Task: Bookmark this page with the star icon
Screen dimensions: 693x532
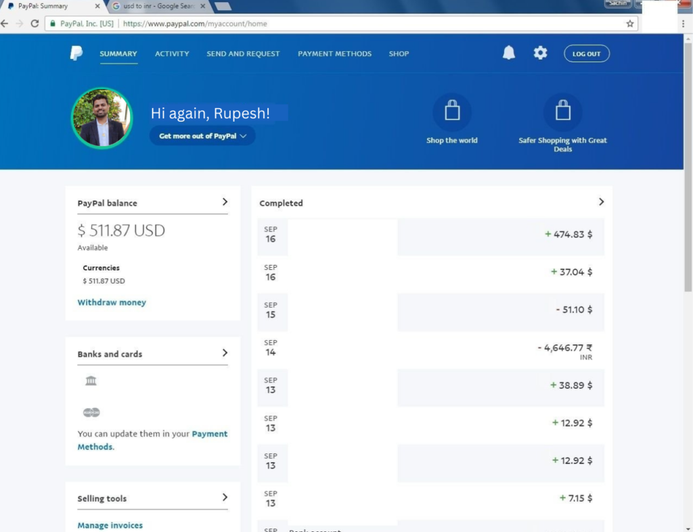Action: tap(630, 24)
